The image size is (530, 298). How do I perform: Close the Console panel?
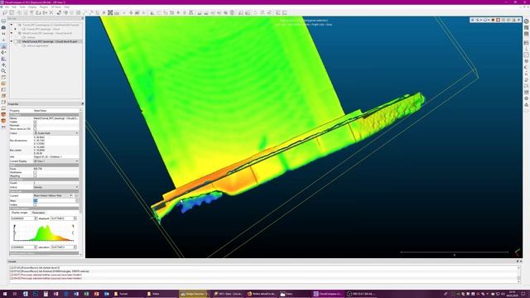520,262
